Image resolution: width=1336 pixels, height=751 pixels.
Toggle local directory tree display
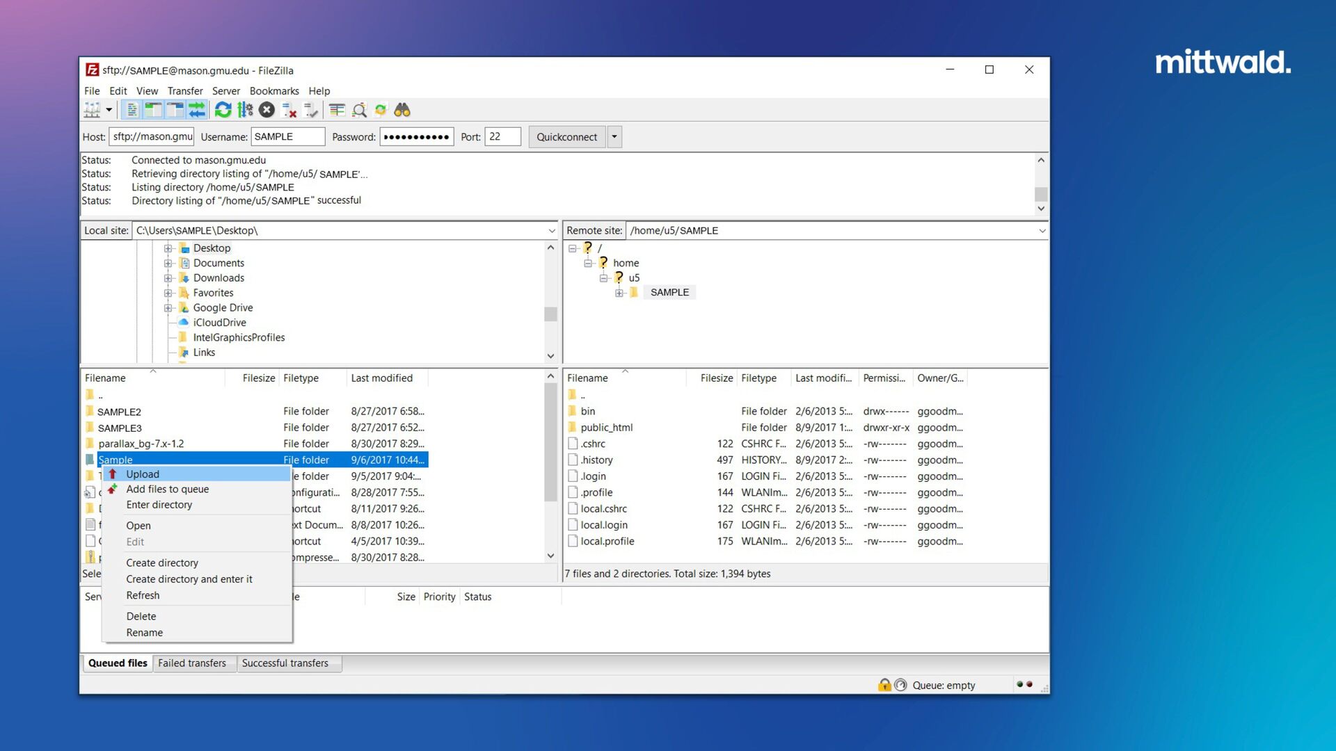click(x=153, y=110)
